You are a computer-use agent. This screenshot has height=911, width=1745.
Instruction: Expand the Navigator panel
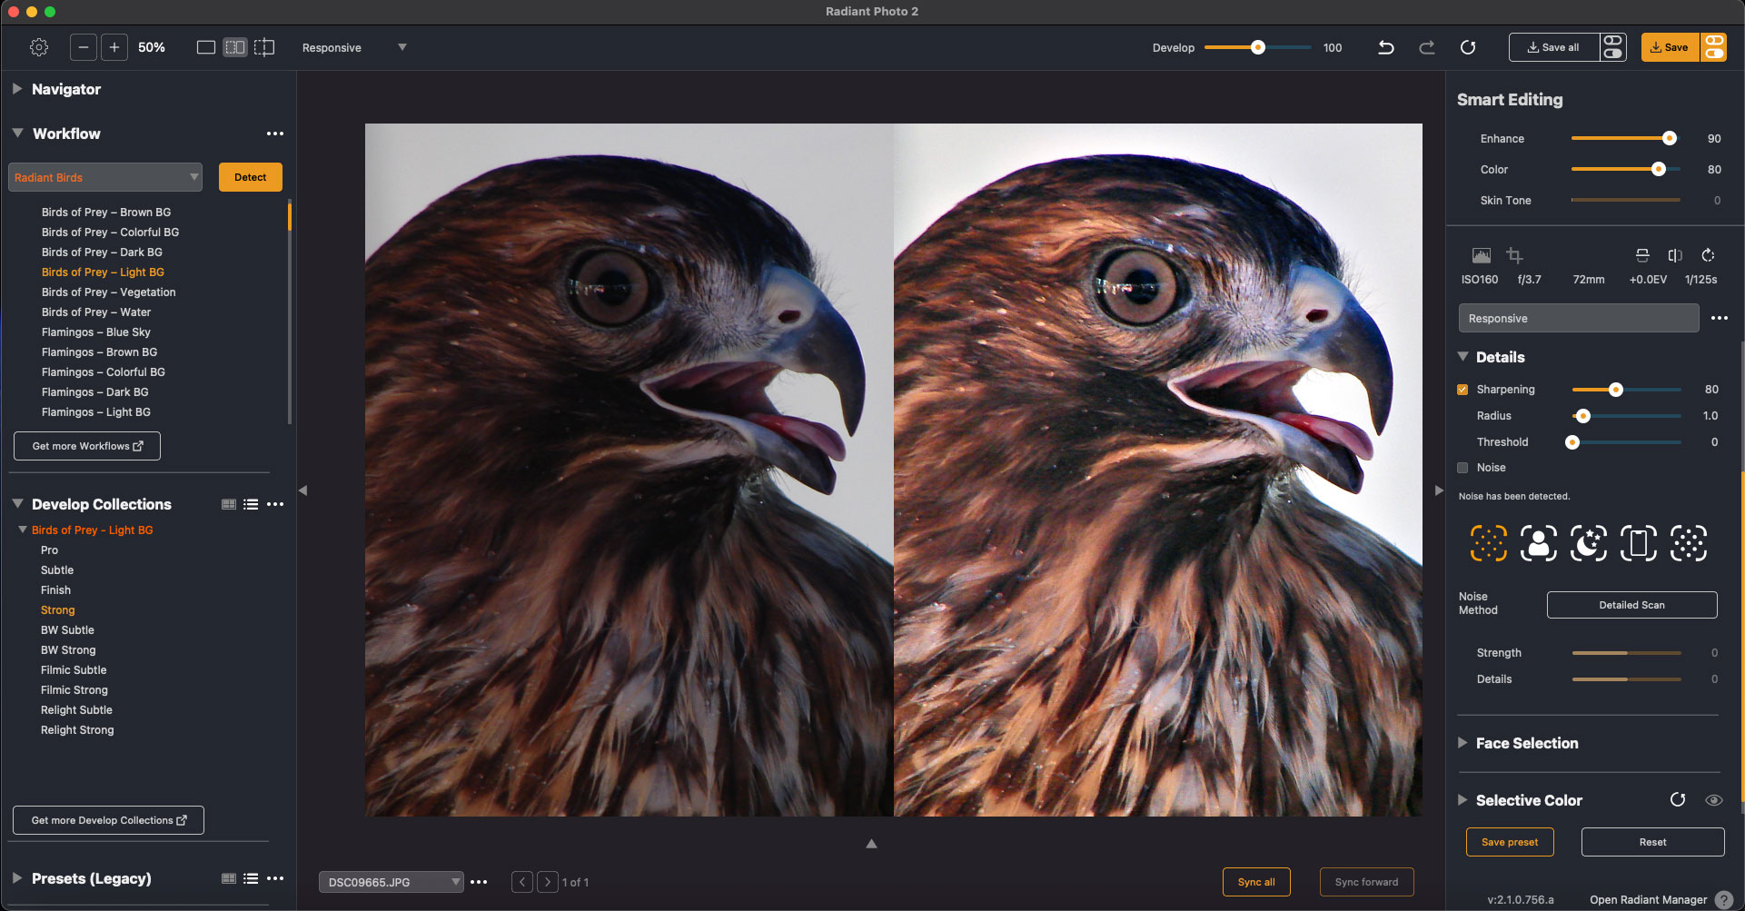click(x=17, y=89)
